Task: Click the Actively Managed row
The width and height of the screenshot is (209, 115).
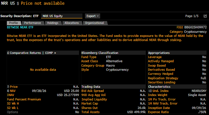Action: (177, 61)
